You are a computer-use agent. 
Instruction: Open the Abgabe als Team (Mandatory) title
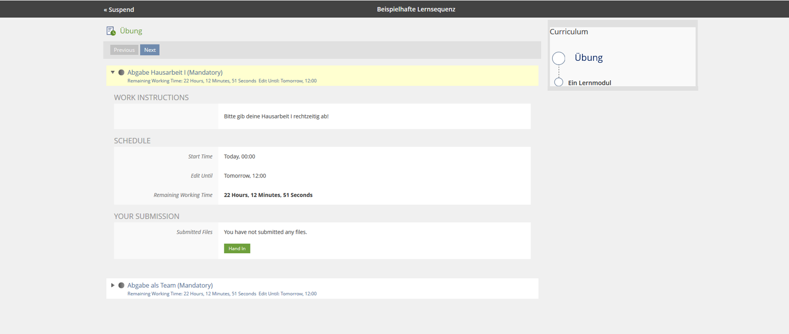point(170,285)
